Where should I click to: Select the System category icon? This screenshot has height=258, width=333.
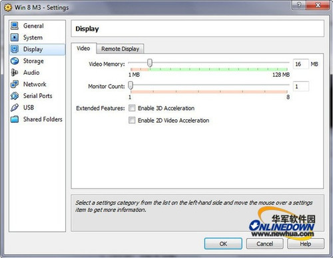(x=15, y=37)
